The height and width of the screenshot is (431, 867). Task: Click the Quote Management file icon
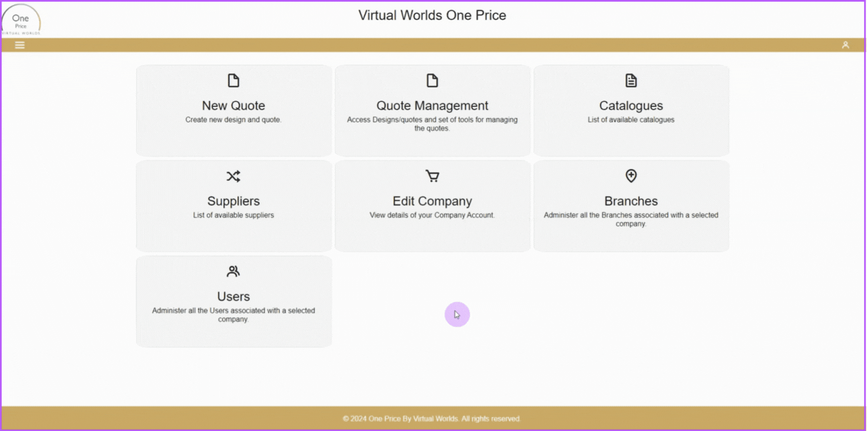(432, 81)
